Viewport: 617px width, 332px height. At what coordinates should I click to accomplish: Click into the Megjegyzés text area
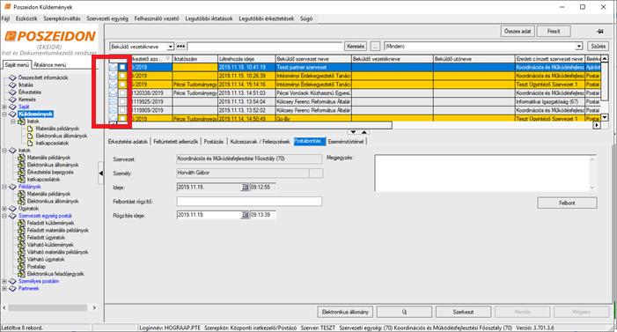click(485, 173)
